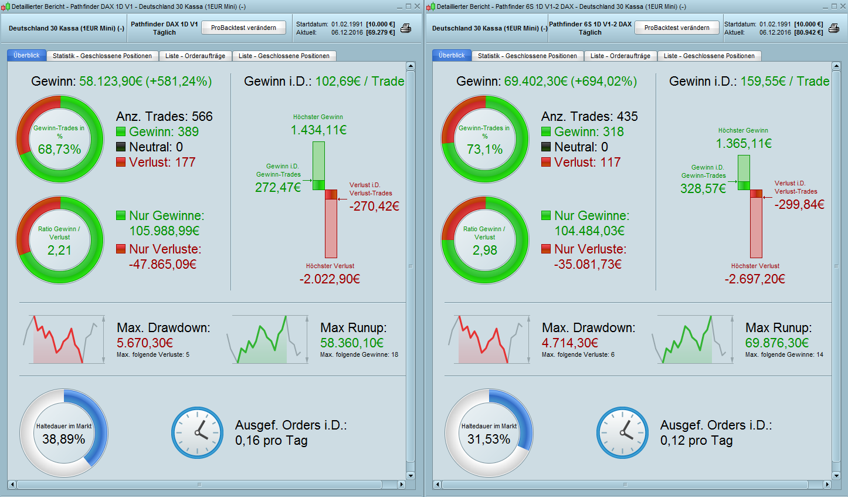Click the text Anz. Trades: 435

click(x=590, y=116)
